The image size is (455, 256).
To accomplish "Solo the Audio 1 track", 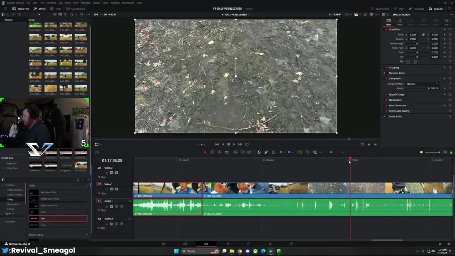I will tap(116, 206).
